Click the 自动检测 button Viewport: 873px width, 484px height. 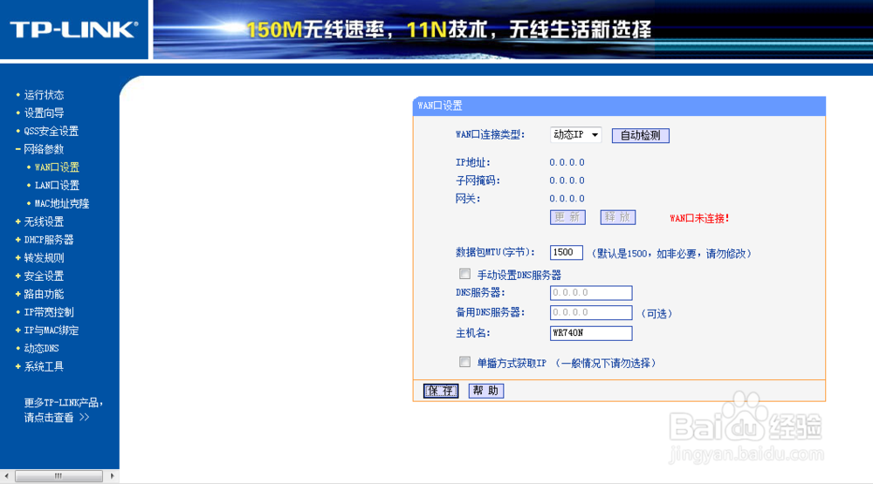point(640,135)
